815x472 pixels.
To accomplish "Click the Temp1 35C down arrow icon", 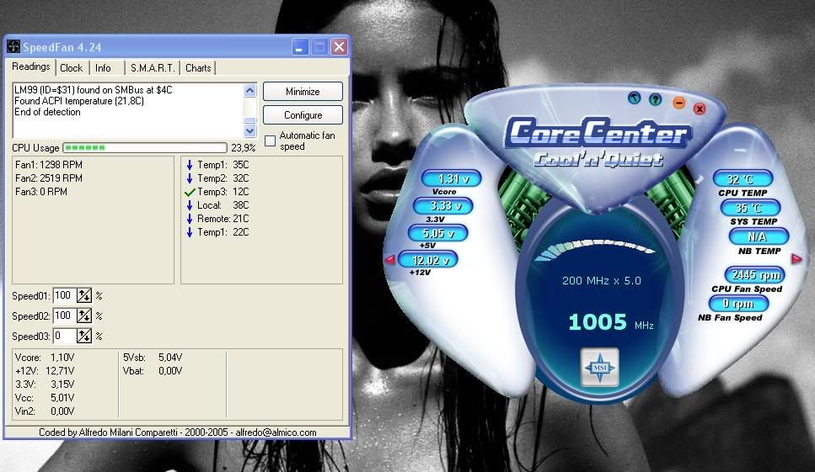I will tap(189, 165).
